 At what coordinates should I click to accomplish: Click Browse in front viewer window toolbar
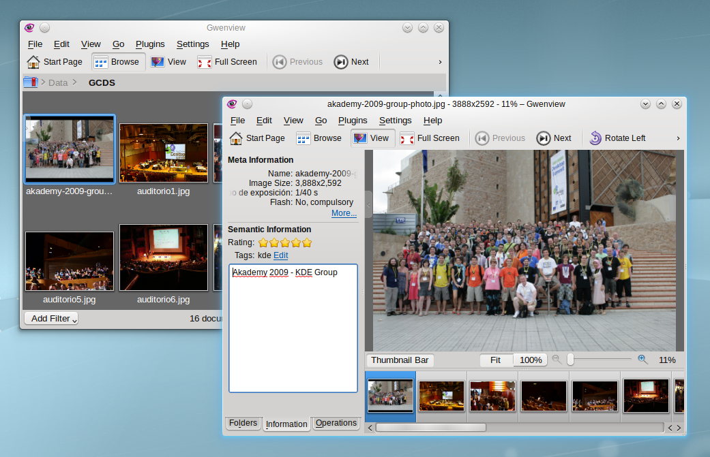click(319, 138)
